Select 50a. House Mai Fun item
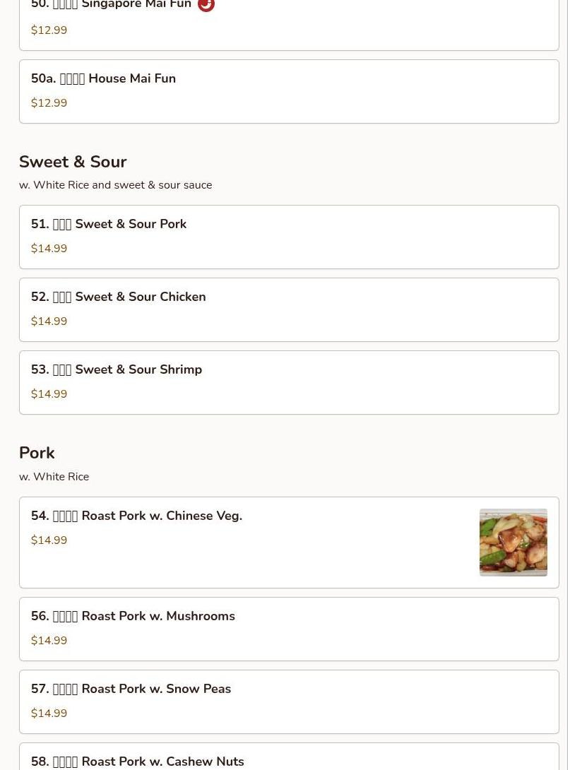 289,91
